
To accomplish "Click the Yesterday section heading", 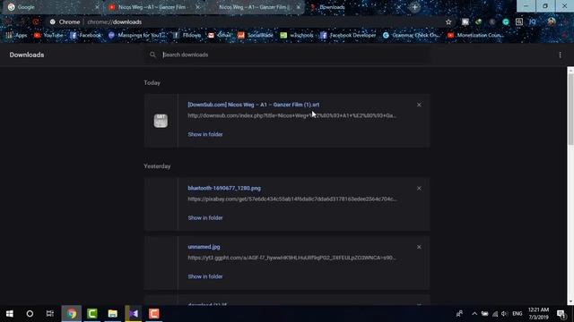I will coord(157,166).
